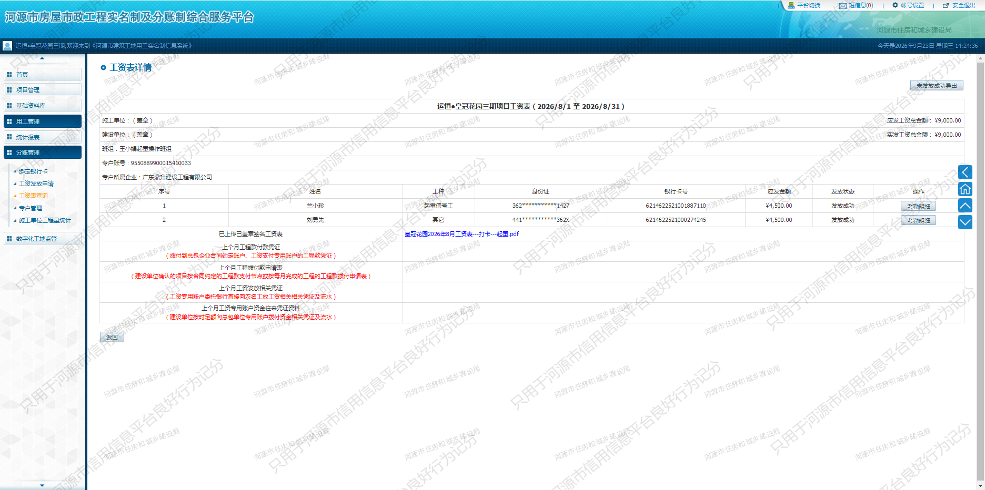Open 工资发放申请 submenu item
Viewport: 985px width, 490px height.
click(x=36, y=183)
